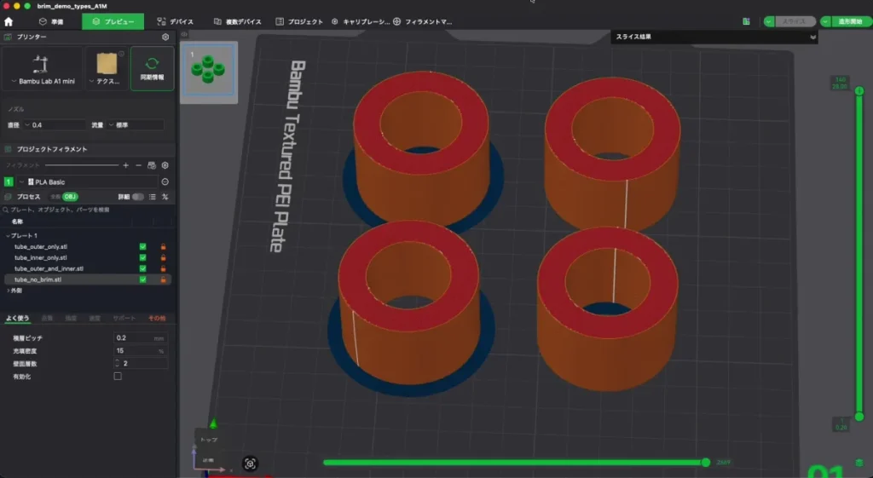Expand the スライス結果 panel chevron
This screenshot has height=478, width=873.
[812, 37]
